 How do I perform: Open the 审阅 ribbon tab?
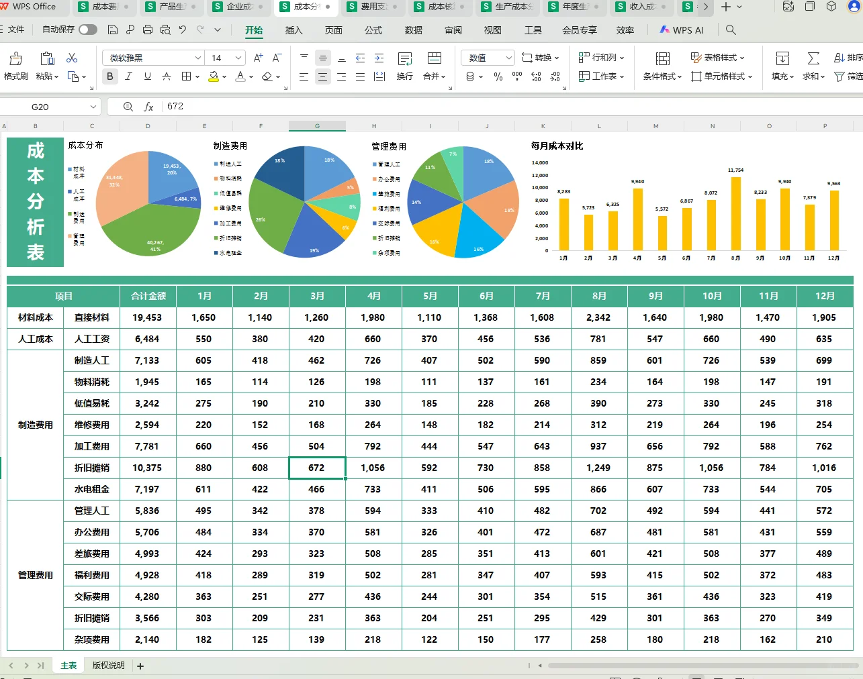[x=453, y=30]
